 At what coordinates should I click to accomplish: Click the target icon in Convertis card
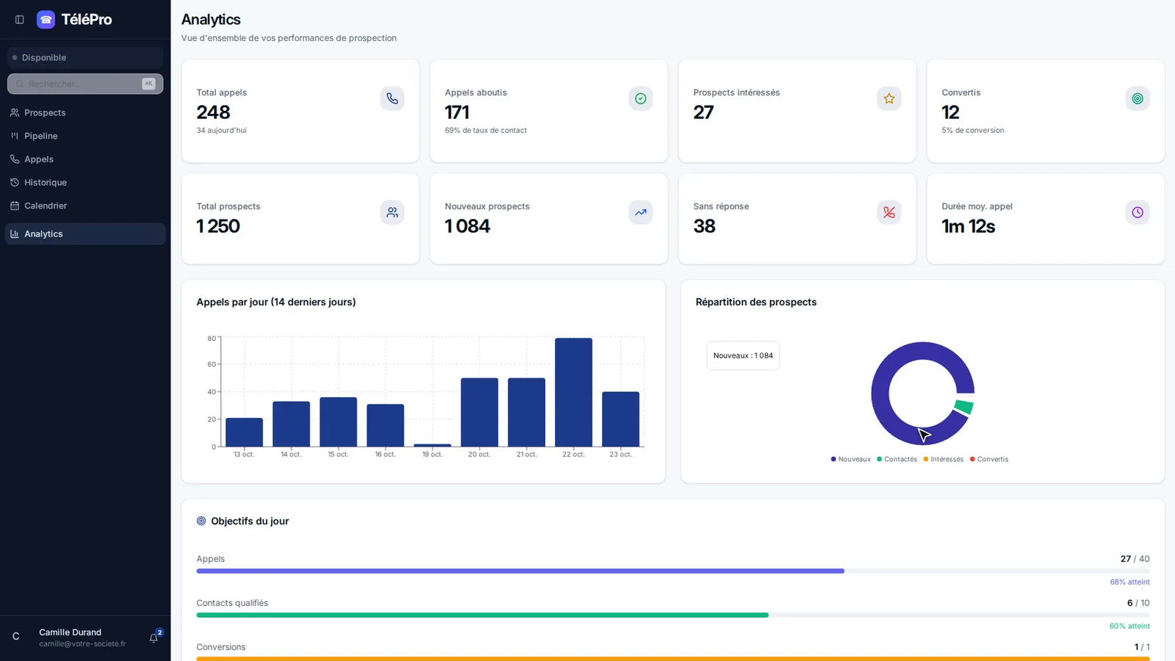[x=1138, y=98]
